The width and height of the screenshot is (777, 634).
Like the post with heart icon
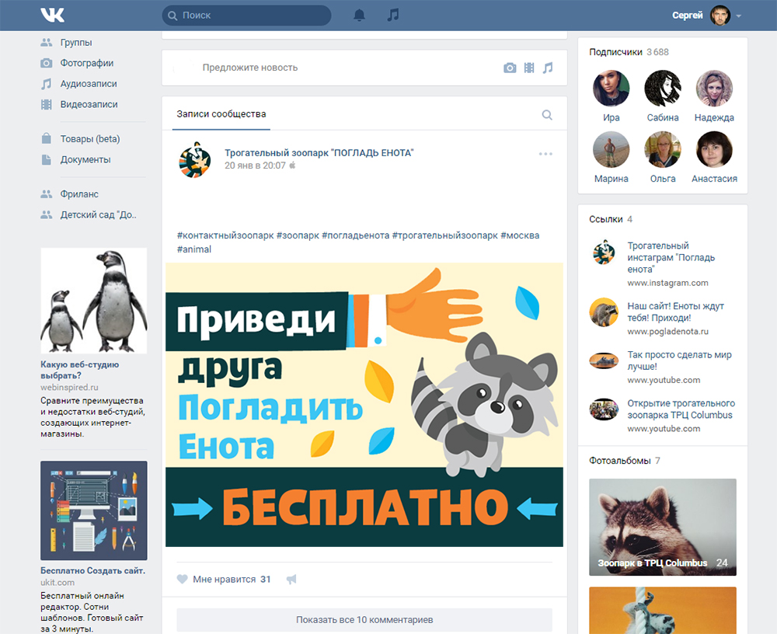[x=183, y=579]
